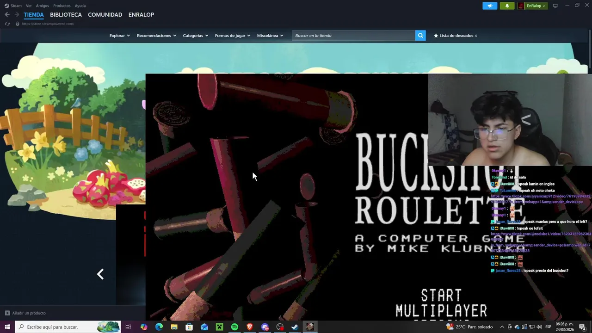This screenshot has height=333, width=592.
Task: Open Outlook from the taskbar
Action: click(204, 327)
